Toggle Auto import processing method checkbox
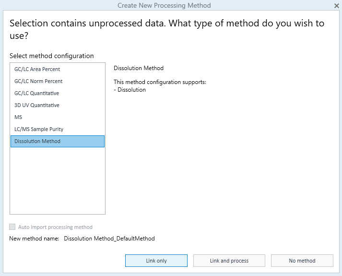This screenshot has width=342, height=276. coord(12,227)
